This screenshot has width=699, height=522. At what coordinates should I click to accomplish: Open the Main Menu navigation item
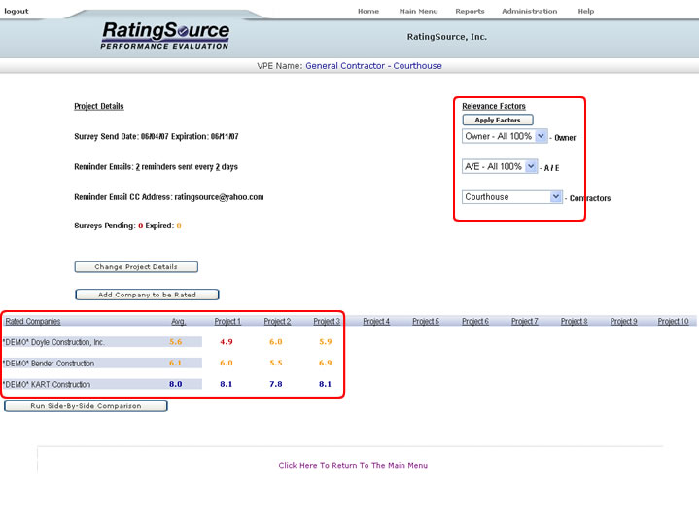click(x=418, y=11)
